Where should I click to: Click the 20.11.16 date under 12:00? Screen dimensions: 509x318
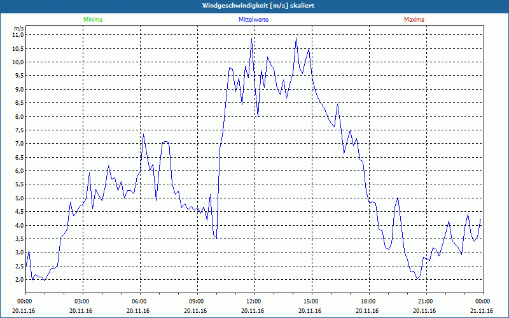253,311
